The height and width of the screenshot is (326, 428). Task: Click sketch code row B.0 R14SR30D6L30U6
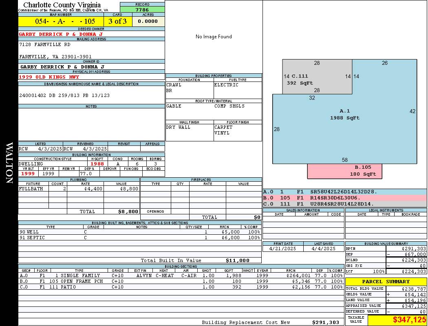[345, 198]
